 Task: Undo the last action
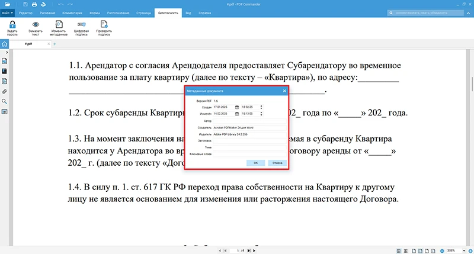coord(61,4)
